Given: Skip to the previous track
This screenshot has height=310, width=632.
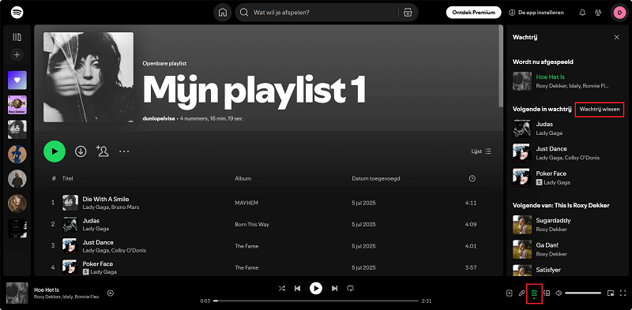Looking at the screenshot, I should pos(298,288).
